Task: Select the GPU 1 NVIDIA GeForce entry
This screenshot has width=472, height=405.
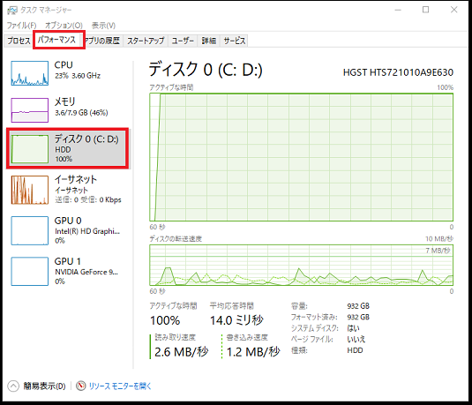Action: (x=67, y=271)
